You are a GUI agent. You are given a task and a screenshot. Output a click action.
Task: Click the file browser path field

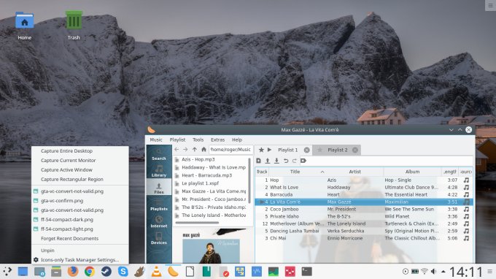click(x=230, y=150)
